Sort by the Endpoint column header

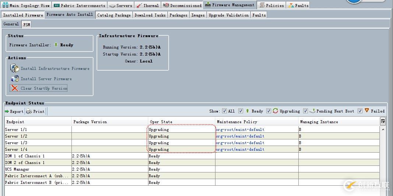[38, 122]
